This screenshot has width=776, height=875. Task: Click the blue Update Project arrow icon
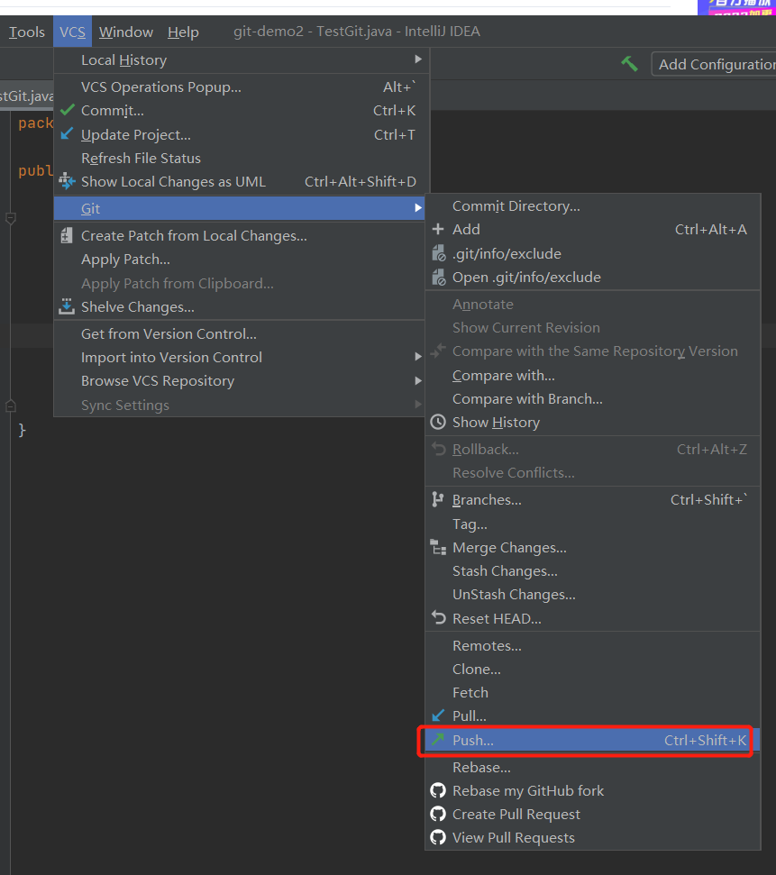[x=67, y=134]
